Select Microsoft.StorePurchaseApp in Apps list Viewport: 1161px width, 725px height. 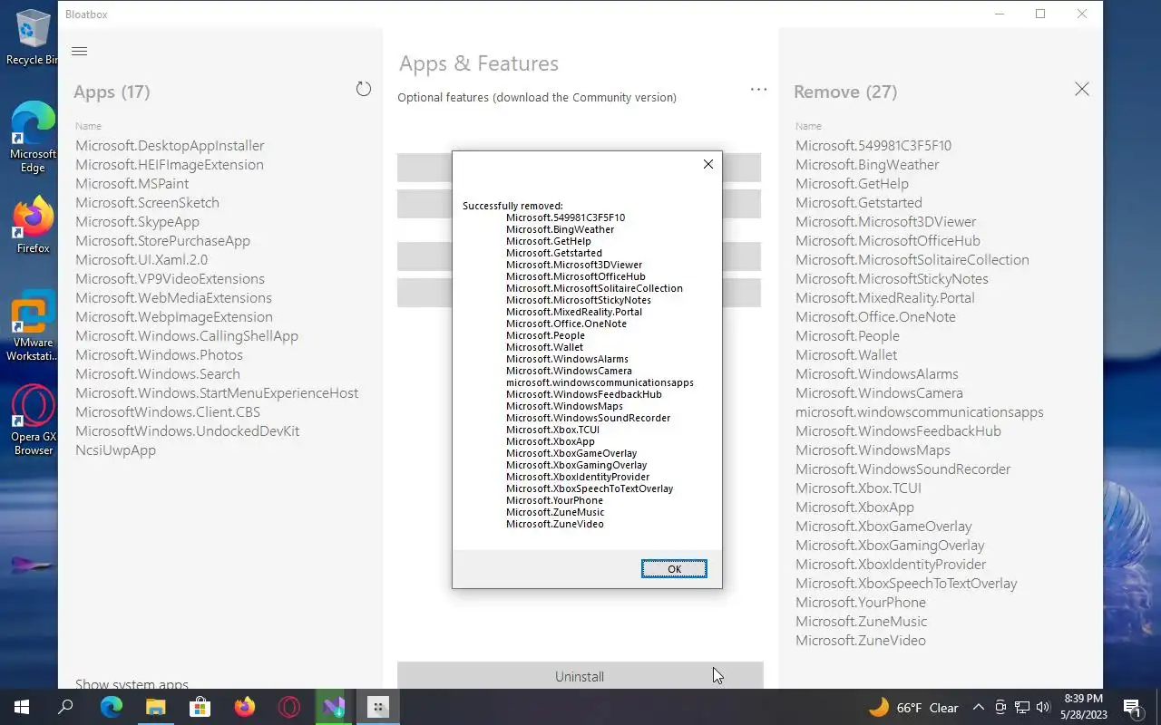pos(162,240)
